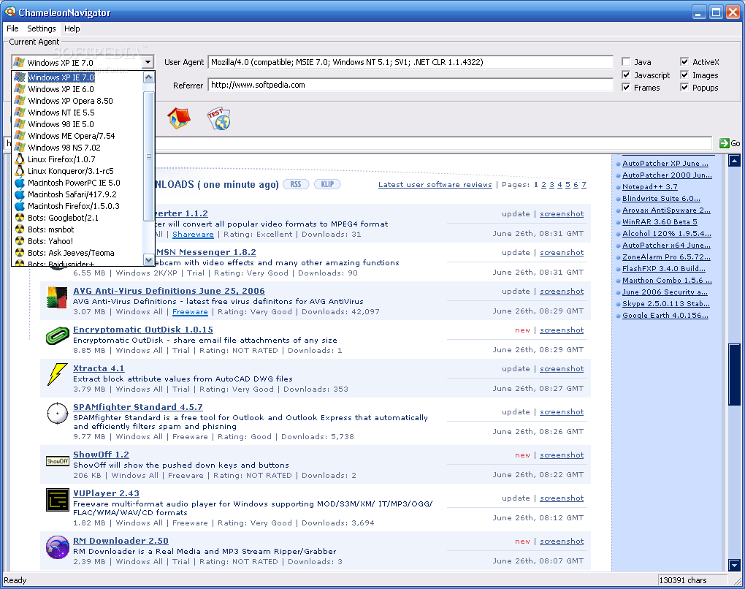Click the Apple icon beside Macintosh Safari/417.9.2
The image size is (745, 589).
click(x=20, y=194)
